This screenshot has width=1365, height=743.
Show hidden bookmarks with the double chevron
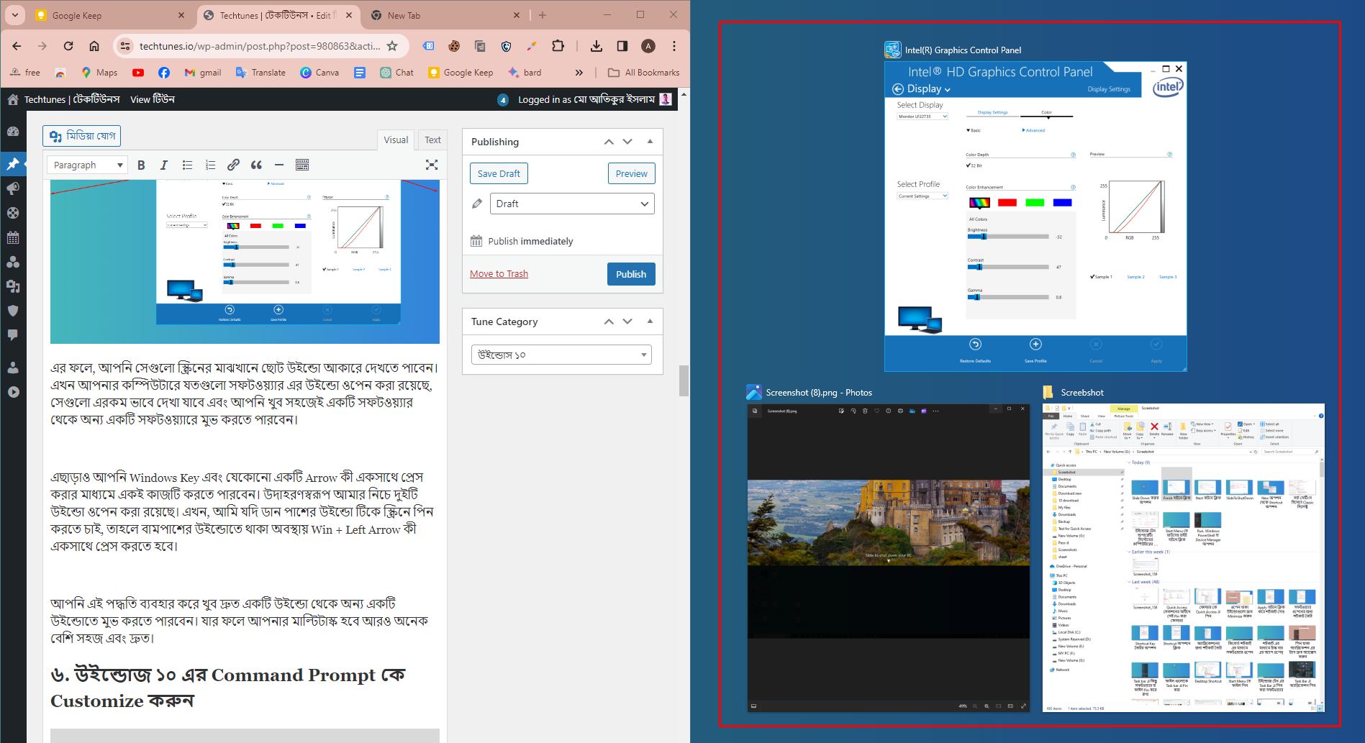tap(579, 73)
